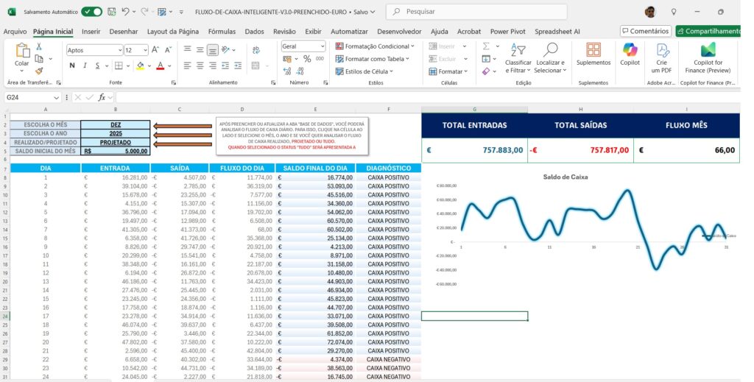Toggle bold formatting with the N button

point(72,66)
